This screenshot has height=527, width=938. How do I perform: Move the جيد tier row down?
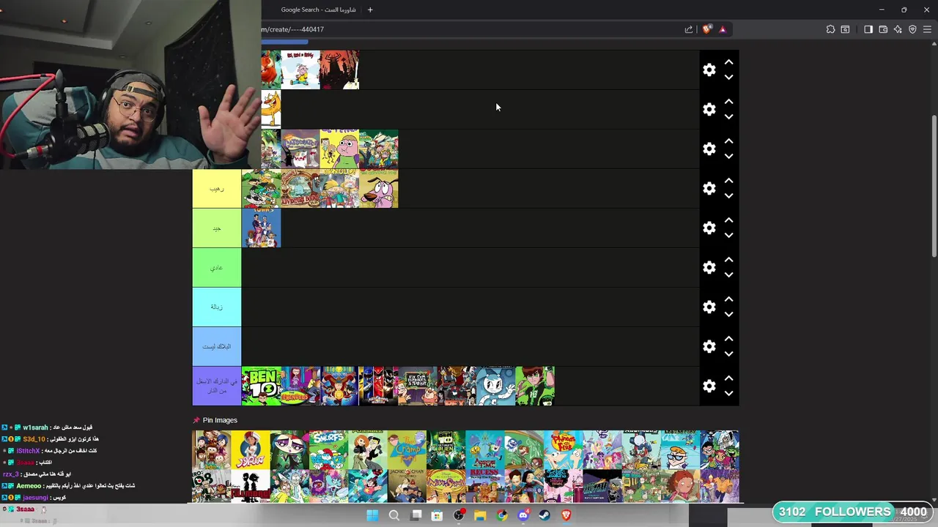(x=728, y=235)
